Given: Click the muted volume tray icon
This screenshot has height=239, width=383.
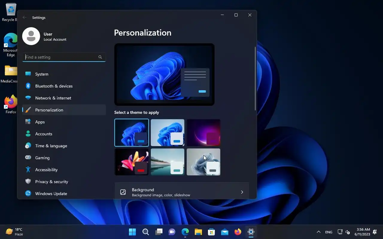Looking at the screenshot, I should click(x=348, y=232).
